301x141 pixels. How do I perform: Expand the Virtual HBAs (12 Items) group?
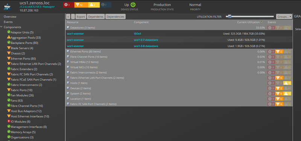(68, 62)
